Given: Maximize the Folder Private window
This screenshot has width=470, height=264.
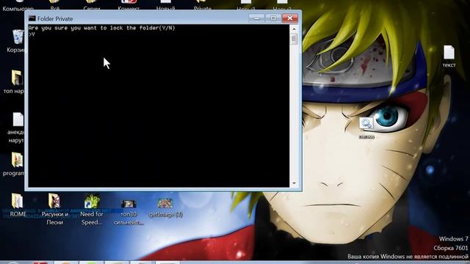Looking at the screenshot, I should 273,18.
